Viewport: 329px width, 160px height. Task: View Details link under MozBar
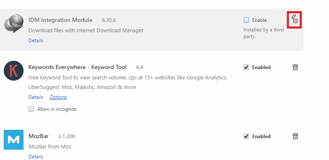36,157
